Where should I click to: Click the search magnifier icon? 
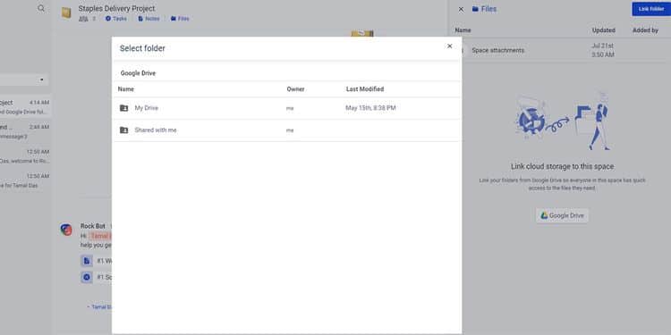[x=41, y=8]
